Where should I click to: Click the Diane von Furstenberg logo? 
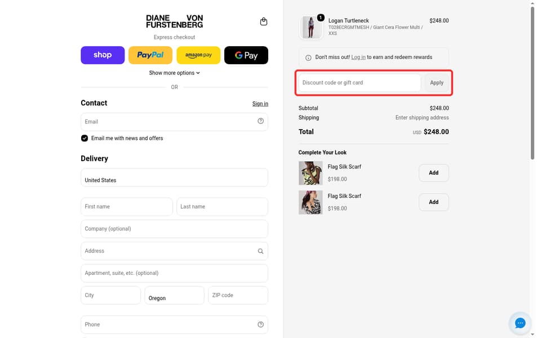(174, 21)
